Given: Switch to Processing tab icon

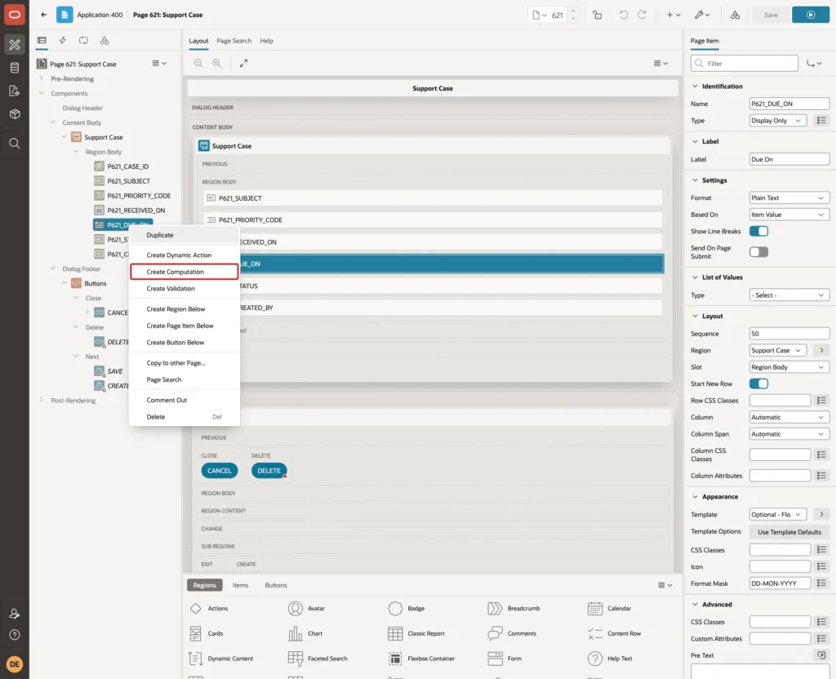Looking at the screenshot, I should click(x=84, y=40).
